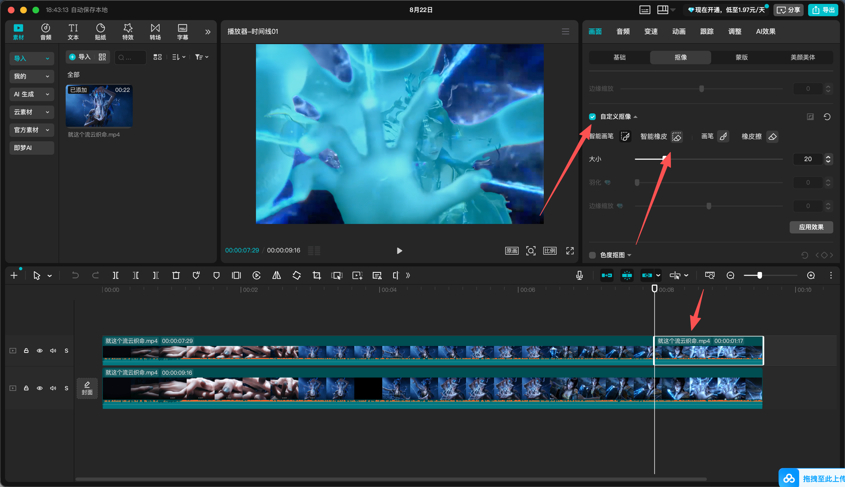Select the smart eraser (智能橡皮) tool

676,137
